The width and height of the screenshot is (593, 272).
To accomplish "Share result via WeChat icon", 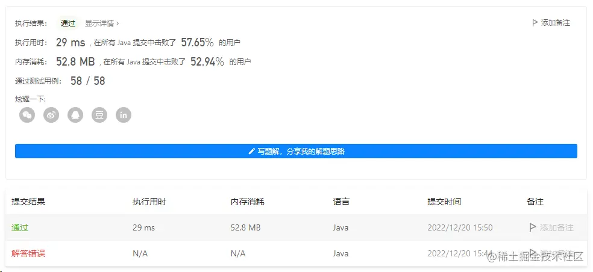I will (27, 115).
